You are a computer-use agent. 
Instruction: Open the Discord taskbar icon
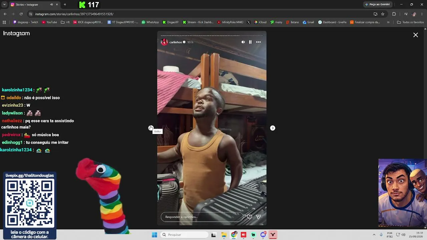(263, 235)
